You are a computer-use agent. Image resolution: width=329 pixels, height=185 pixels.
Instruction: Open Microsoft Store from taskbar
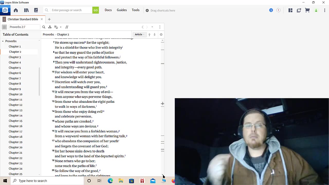(131, 181)
